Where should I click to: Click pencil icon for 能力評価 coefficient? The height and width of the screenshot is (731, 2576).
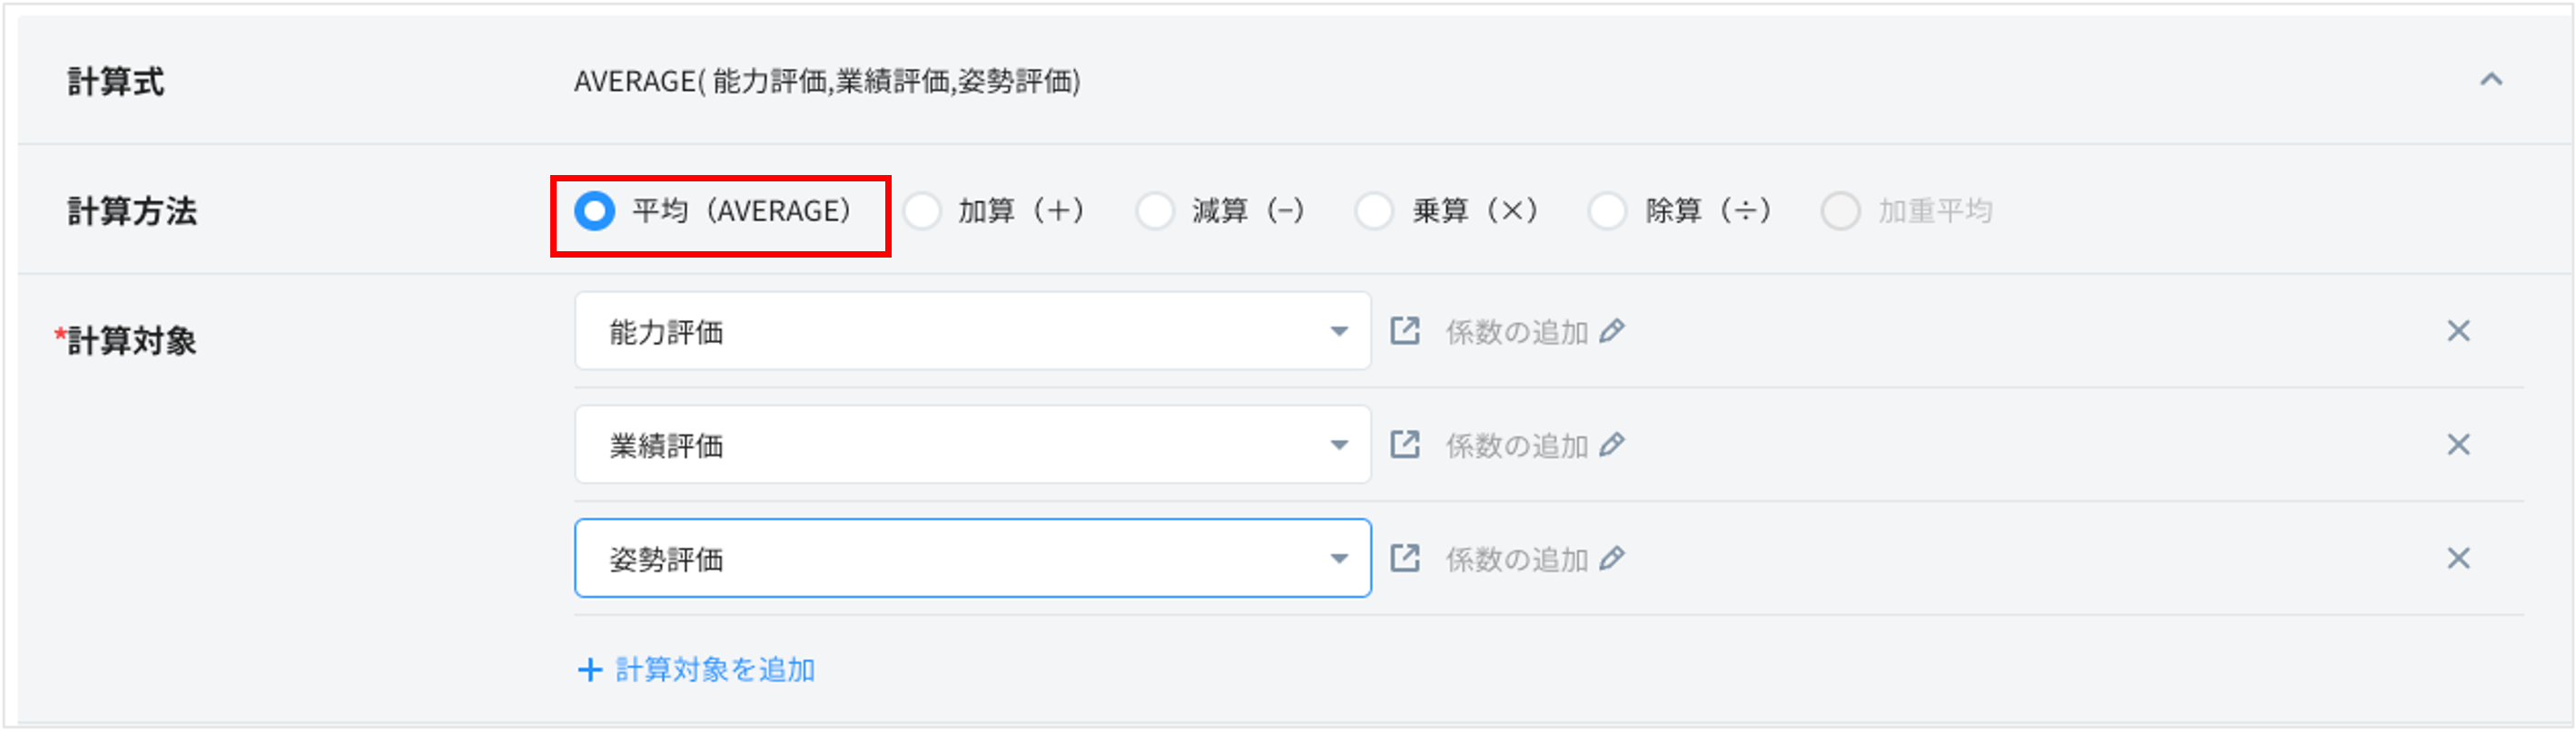1611,330
